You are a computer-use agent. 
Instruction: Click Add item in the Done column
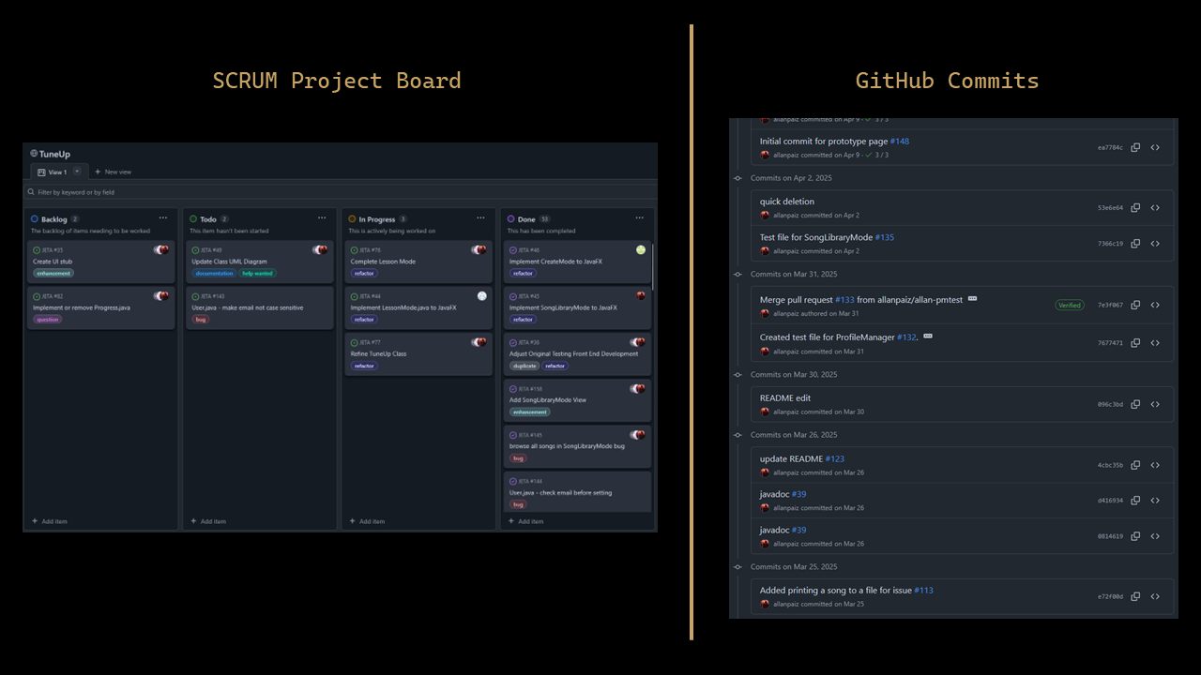click(525, 521)
